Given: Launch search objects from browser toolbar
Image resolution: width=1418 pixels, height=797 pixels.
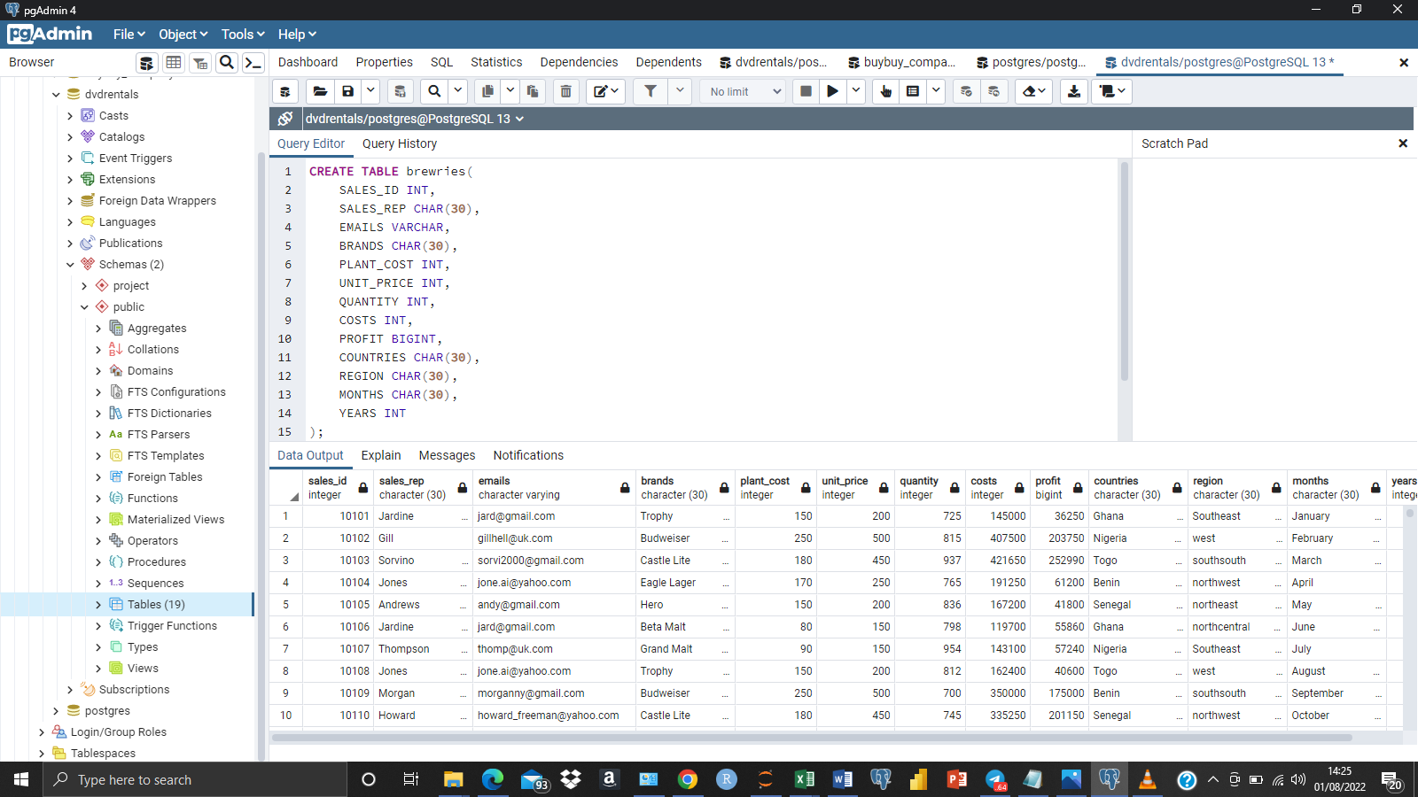Looking at the screenshot, I should point(227,62).
